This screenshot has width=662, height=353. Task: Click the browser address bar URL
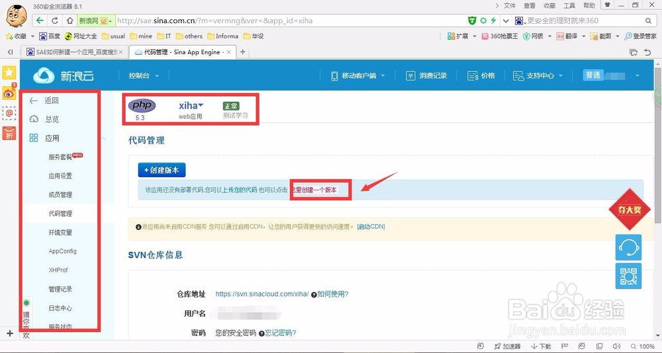[214, 20]
